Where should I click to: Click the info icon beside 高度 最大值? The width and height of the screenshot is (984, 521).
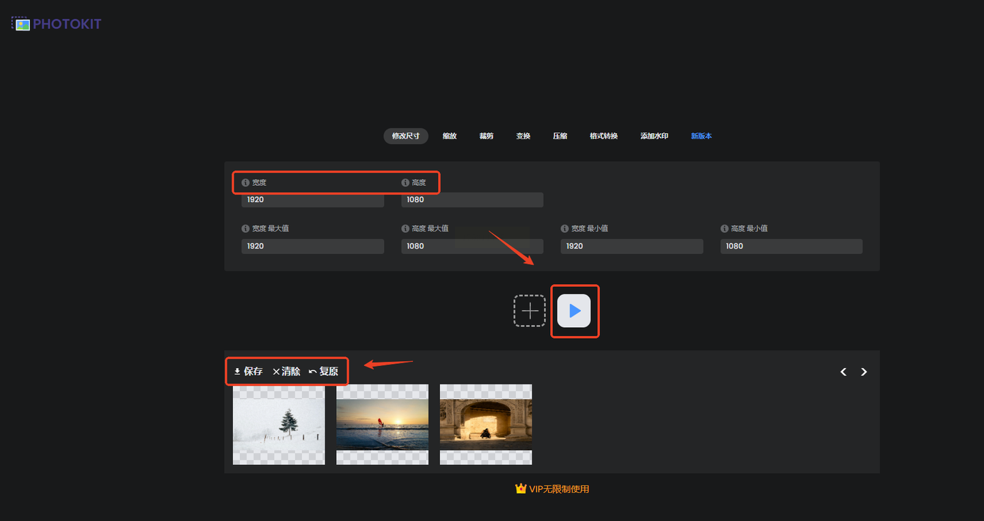click(405, 229)
